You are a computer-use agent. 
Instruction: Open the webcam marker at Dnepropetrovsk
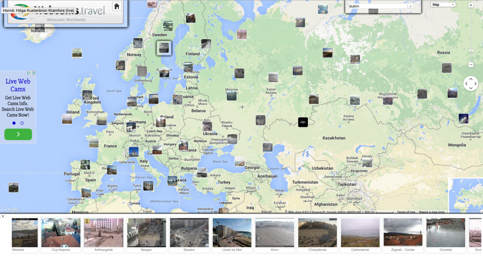[232, 139]
